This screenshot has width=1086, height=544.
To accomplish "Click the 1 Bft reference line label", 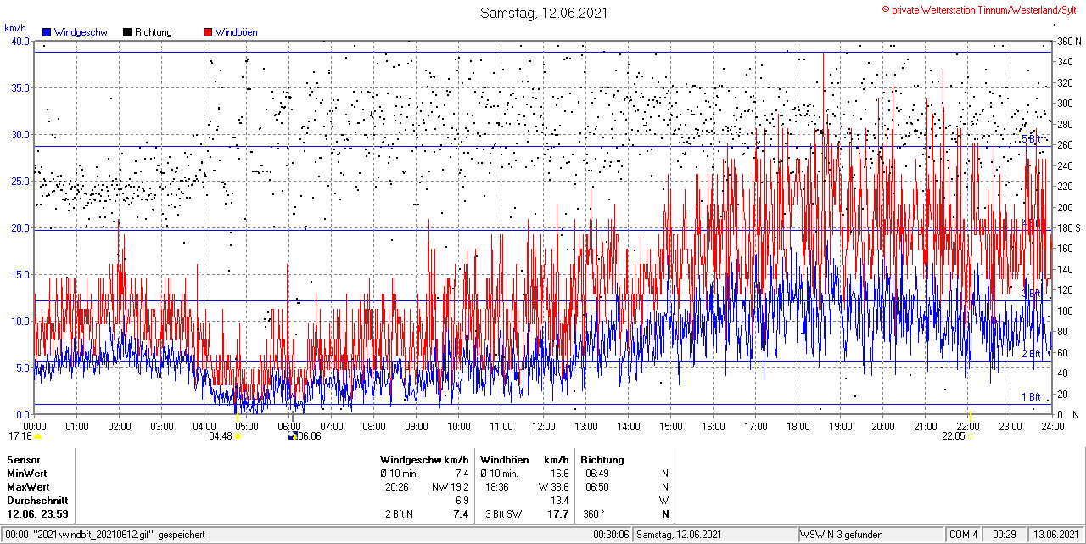I will (x=1031, y=397).
